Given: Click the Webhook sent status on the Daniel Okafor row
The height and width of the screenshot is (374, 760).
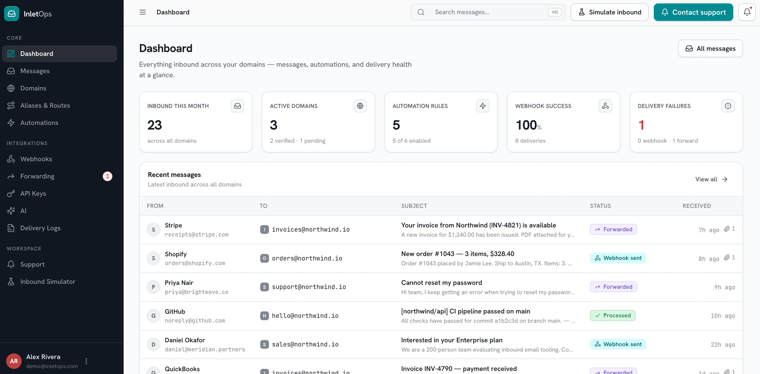Looking at the screenshot, I should click(618, 344).
